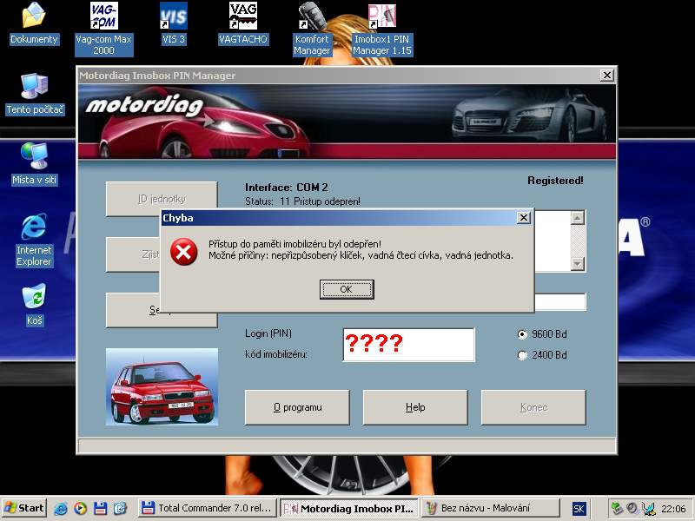This screenshot has width=695, height=521.
Task: Click status text 11 Pristup odepren!
Action: tap(320, 201)
